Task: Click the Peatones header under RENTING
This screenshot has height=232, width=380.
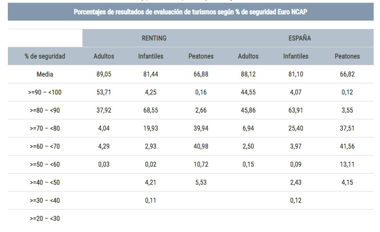Action: 201,56
